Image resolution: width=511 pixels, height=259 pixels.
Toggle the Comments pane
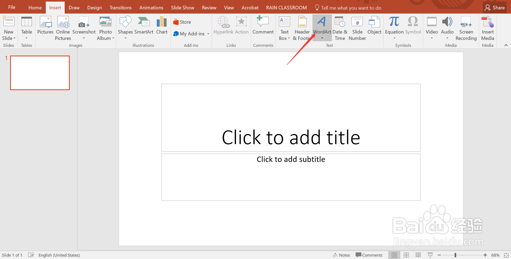tap(369, 255)
